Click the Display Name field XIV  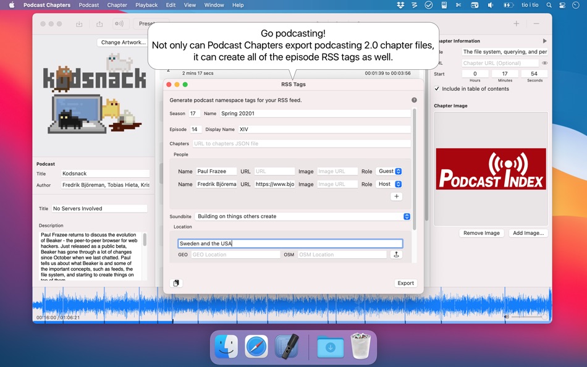pyautogui.click(x=324, y=129)
